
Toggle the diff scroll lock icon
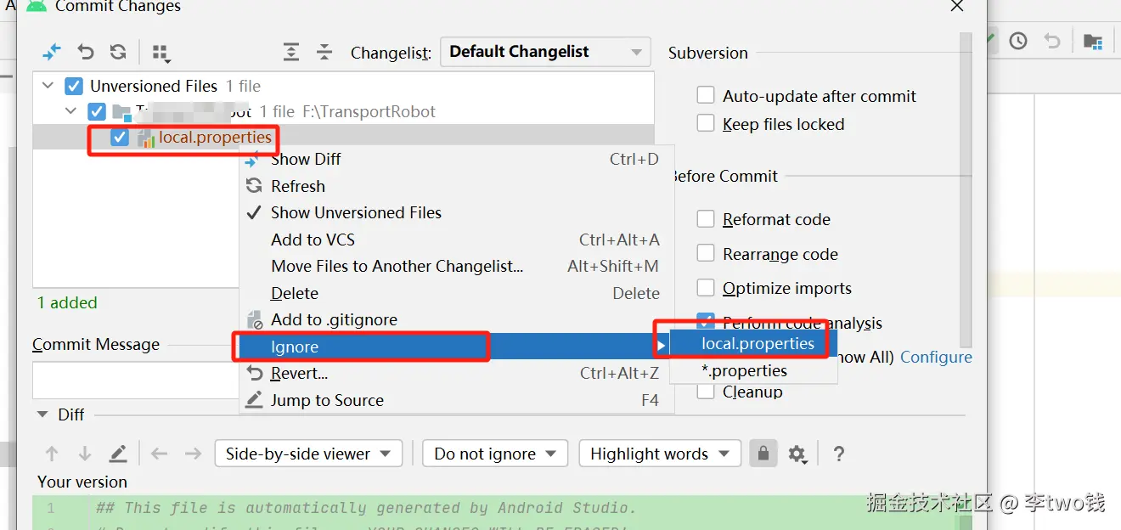(x=763, y=454)
